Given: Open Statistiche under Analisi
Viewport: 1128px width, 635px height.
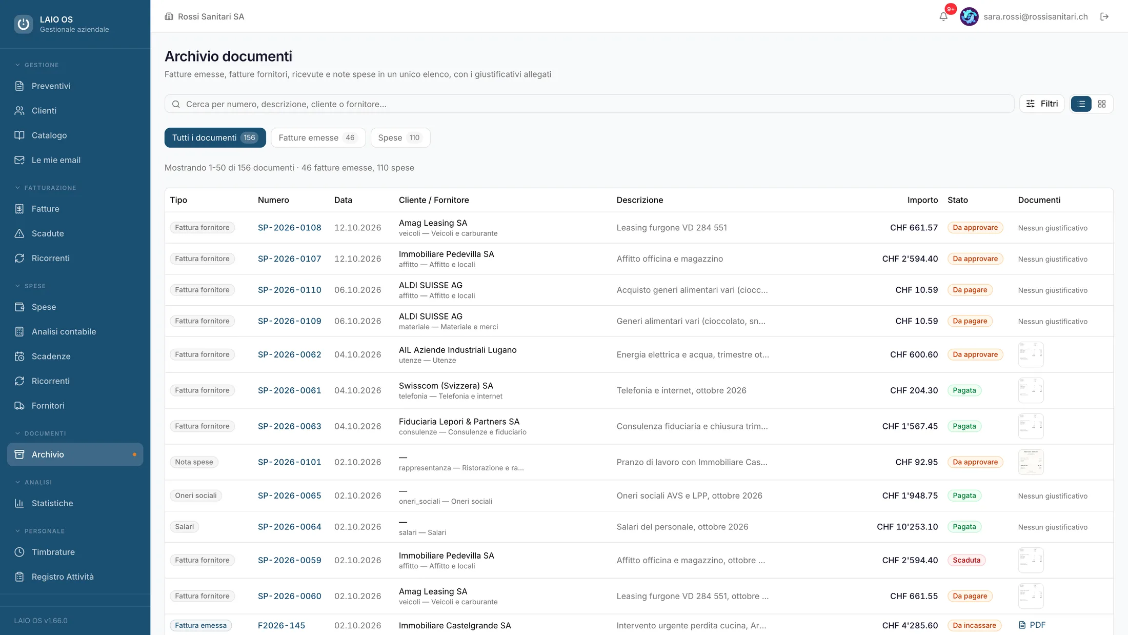Looking at the screenshot, I should [x=75, y=503].
